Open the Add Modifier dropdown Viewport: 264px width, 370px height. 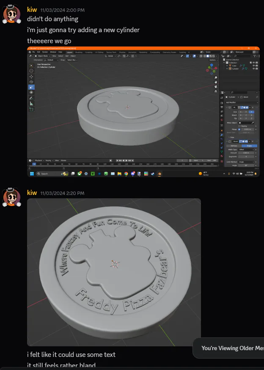(241, 102)
